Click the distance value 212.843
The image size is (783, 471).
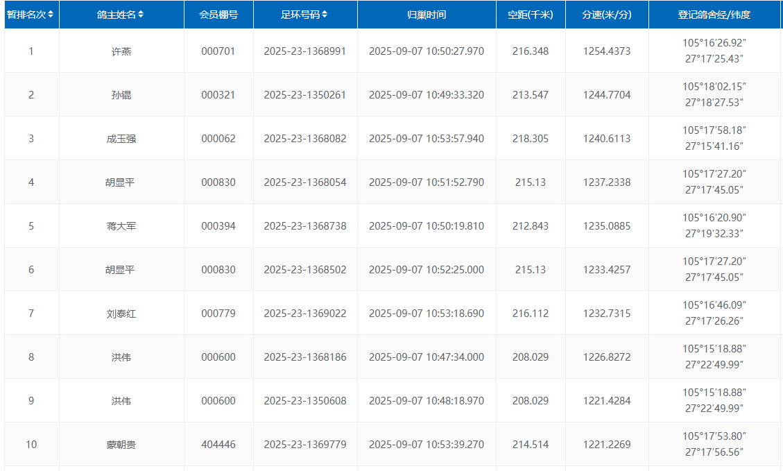531,226
